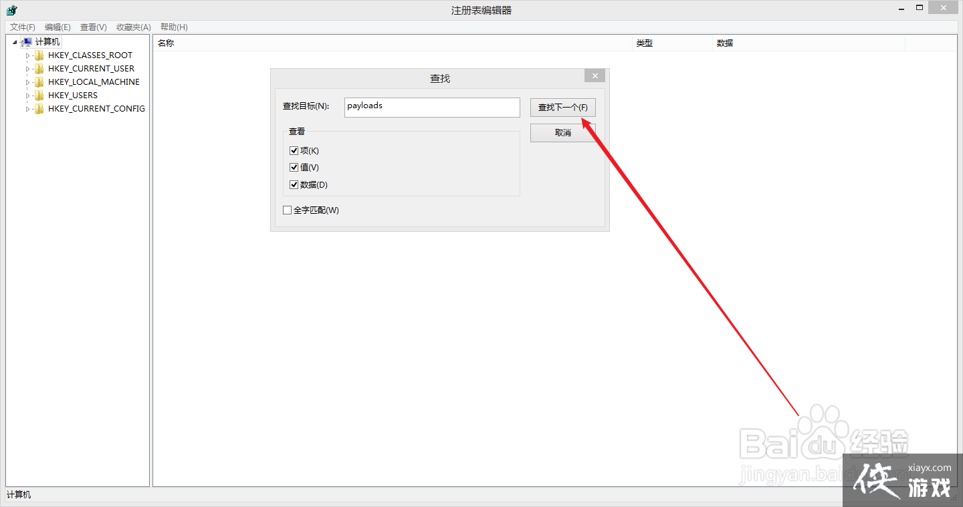Click the HKEY_CLASSES_ROOT folder icon
Viewport: 963px width, 507px height.
click(x=39, y=55)
